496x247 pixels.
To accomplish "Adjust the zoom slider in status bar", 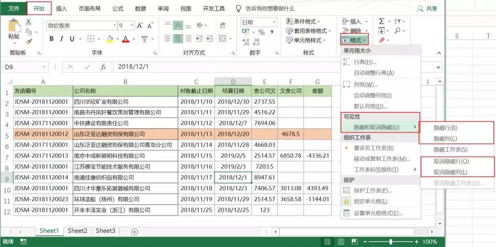I will tap(391, 242).
